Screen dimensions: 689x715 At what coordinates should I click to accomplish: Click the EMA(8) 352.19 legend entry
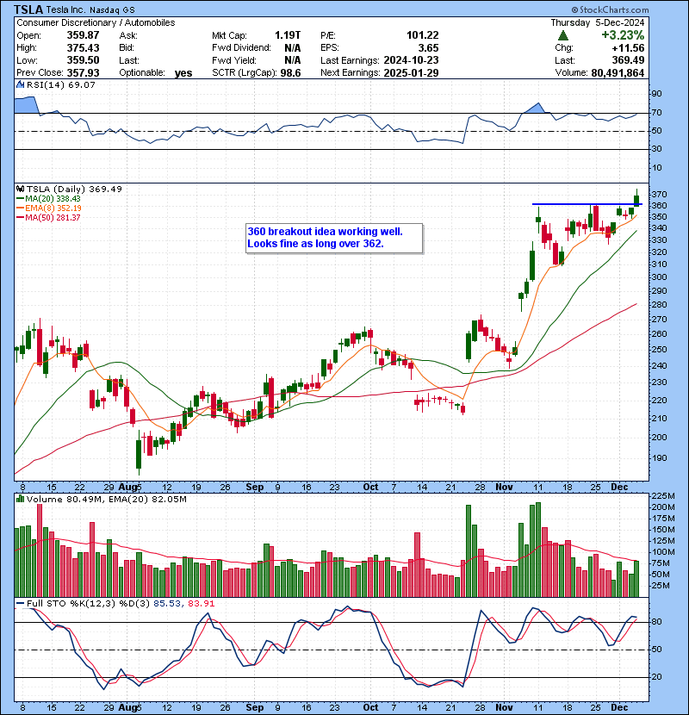(53, 208)
